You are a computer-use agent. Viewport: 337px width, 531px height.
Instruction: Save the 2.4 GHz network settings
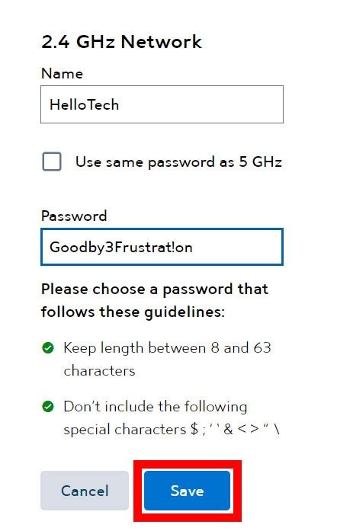[x=187, y=491]
